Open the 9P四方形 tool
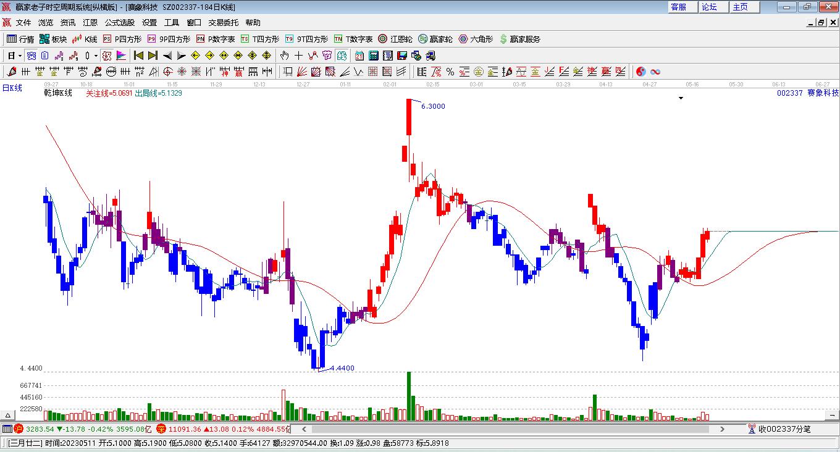 pos(169,39)
